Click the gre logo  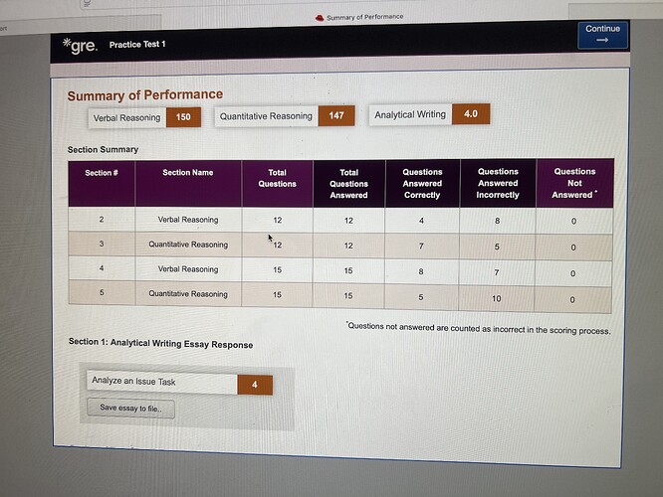click(x=80, y=45)
